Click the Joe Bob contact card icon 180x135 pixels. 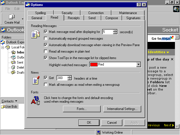pos(3,106)
